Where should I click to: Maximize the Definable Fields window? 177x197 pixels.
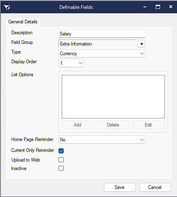158,7
